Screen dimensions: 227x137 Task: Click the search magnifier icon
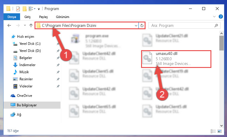pos(216,26)
